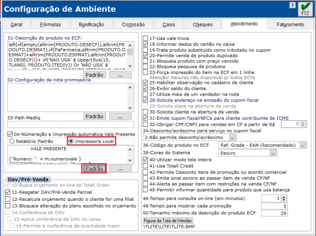The width and height of the screenshot is (316, 236).
Task: Click the help question mark icon
Action: [x=292, y=6]
